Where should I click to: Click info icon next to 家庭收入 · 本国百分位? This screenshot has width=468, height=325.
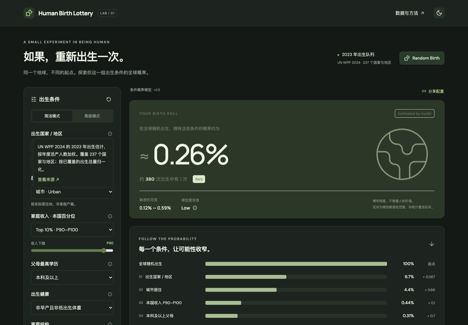110,216
